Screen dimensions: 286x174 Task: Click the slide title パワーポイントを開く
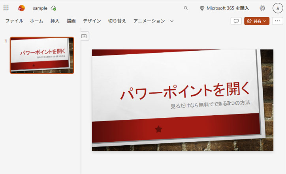click(185, 91)
